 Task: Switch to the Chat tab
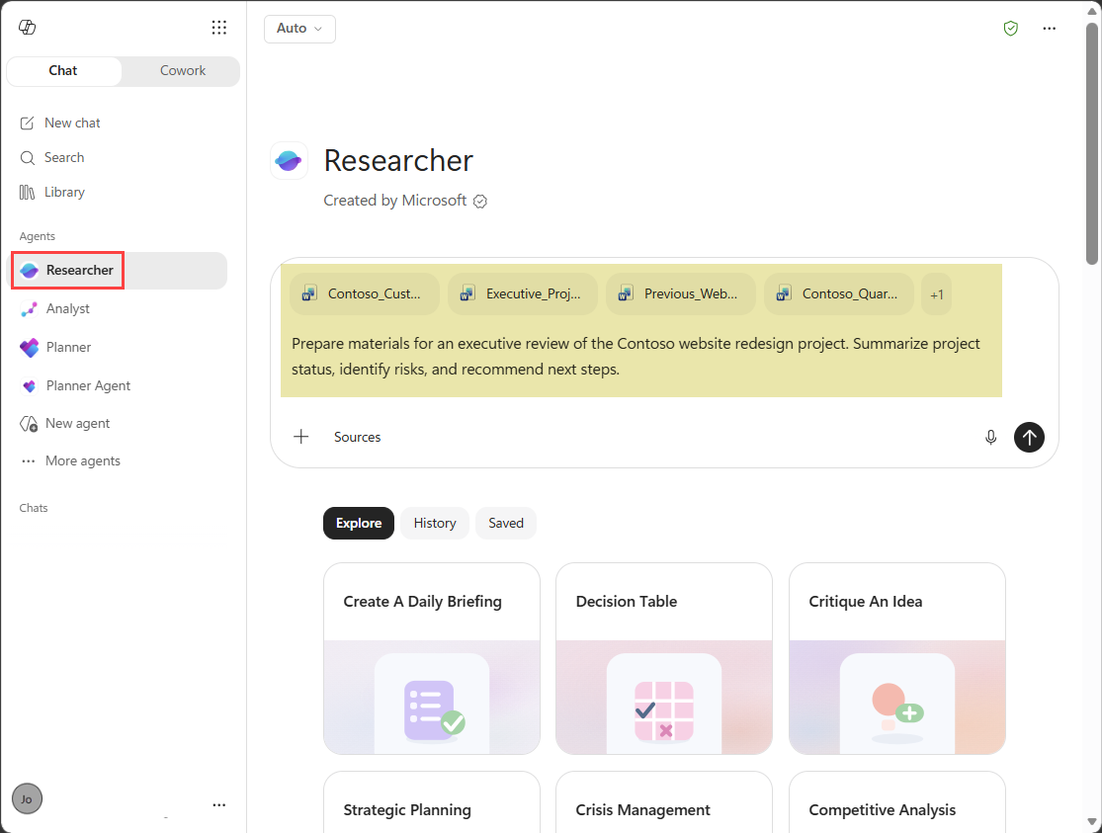pyautogui.click(x=63, y=71)
